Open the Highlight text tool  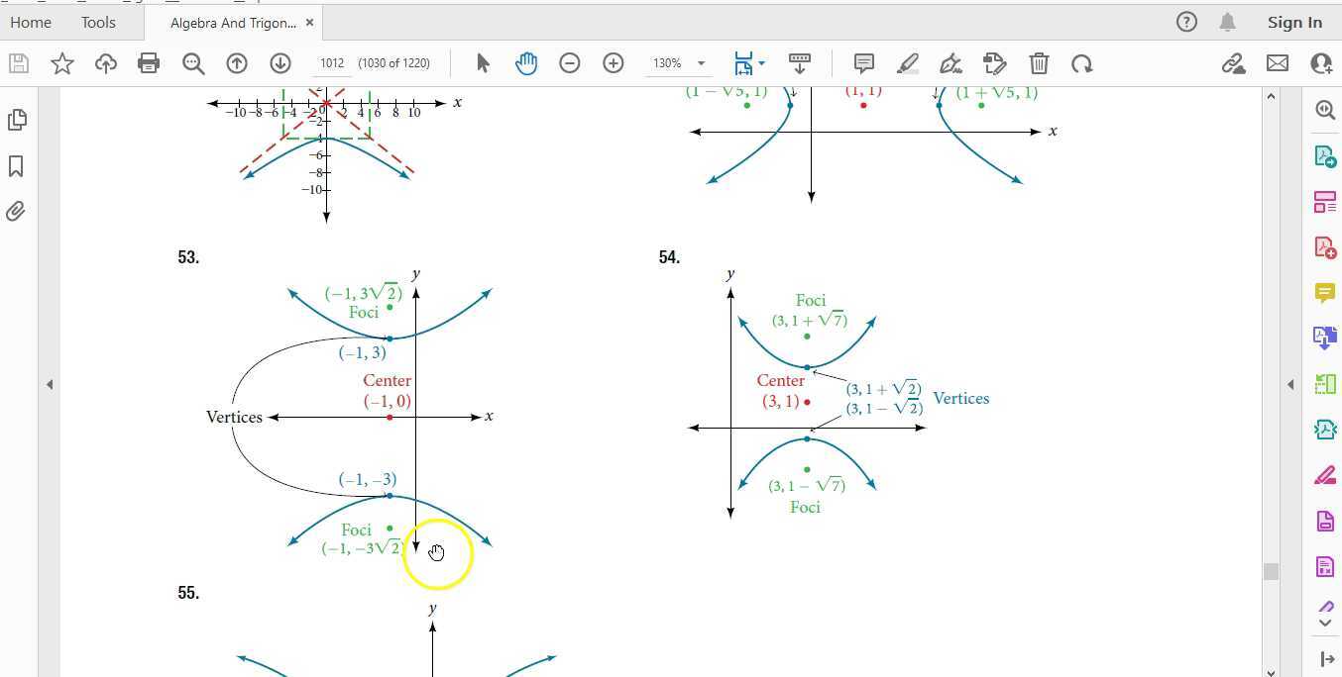click(907, 62)
